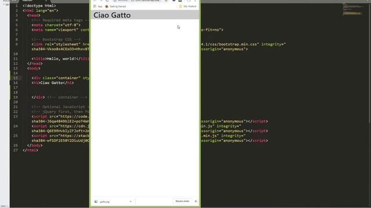This screenshot has height=208, width=371.
Task: Click the first script src line 23
Action: coord(60,117)
